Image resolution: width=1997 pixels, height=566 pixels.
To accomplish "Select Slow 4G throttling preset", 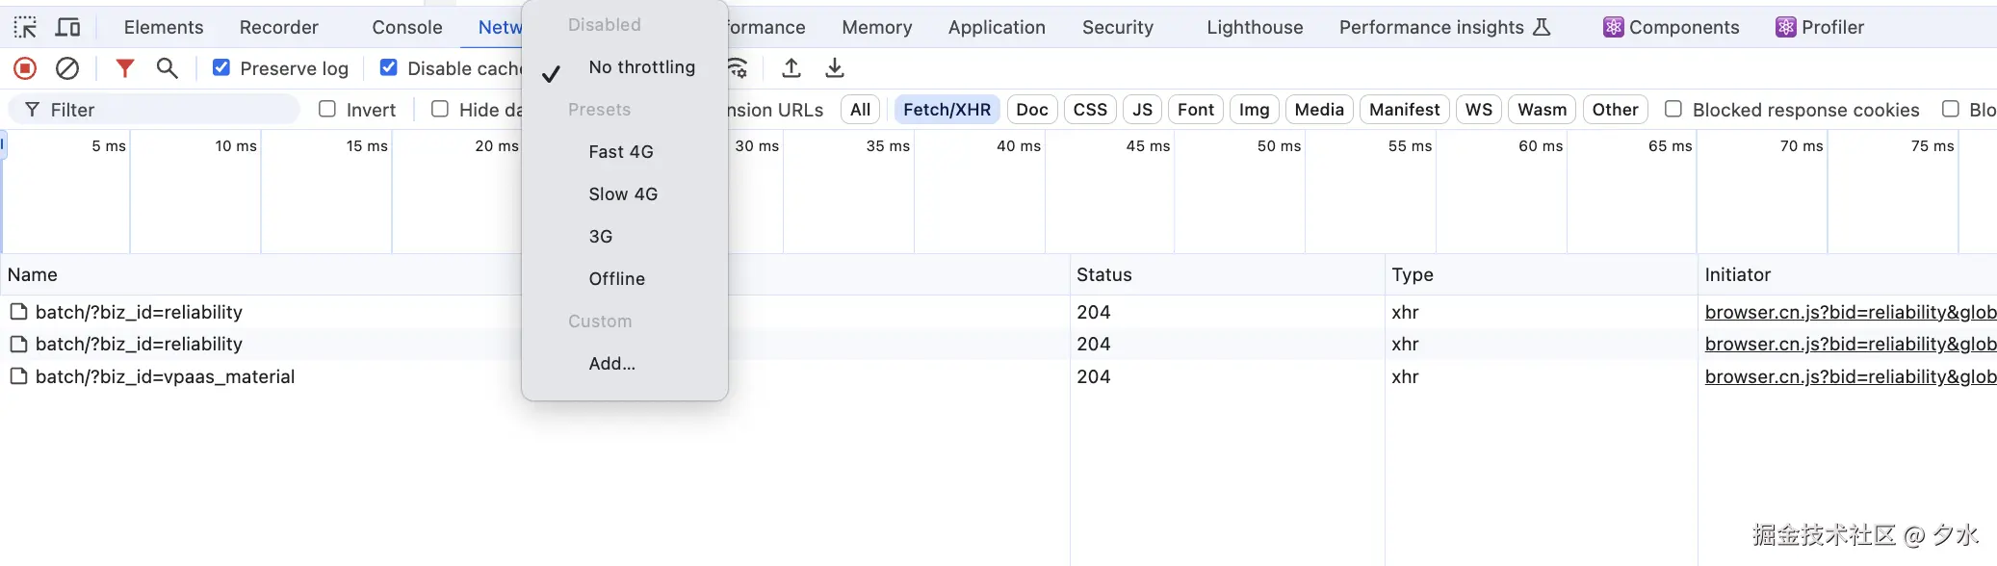I will coord(623,194).
